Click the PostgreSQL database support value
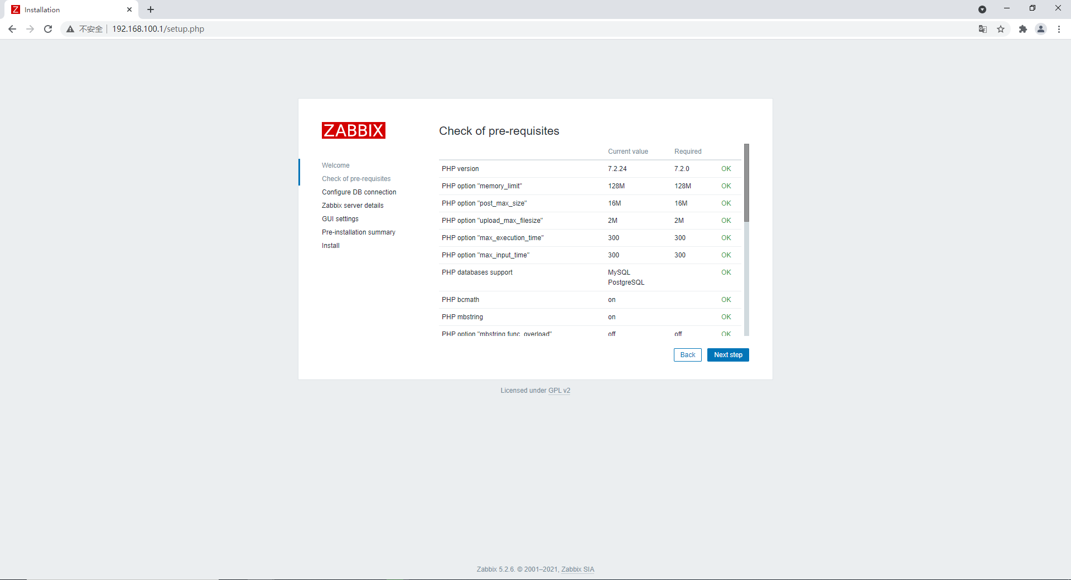 (x=626, y=282)
